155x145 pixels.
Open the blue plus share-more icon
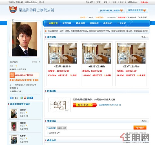tap(11, 98)
